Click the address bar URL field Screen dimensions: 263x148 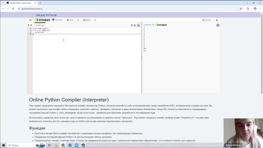[x=127, y=9]
